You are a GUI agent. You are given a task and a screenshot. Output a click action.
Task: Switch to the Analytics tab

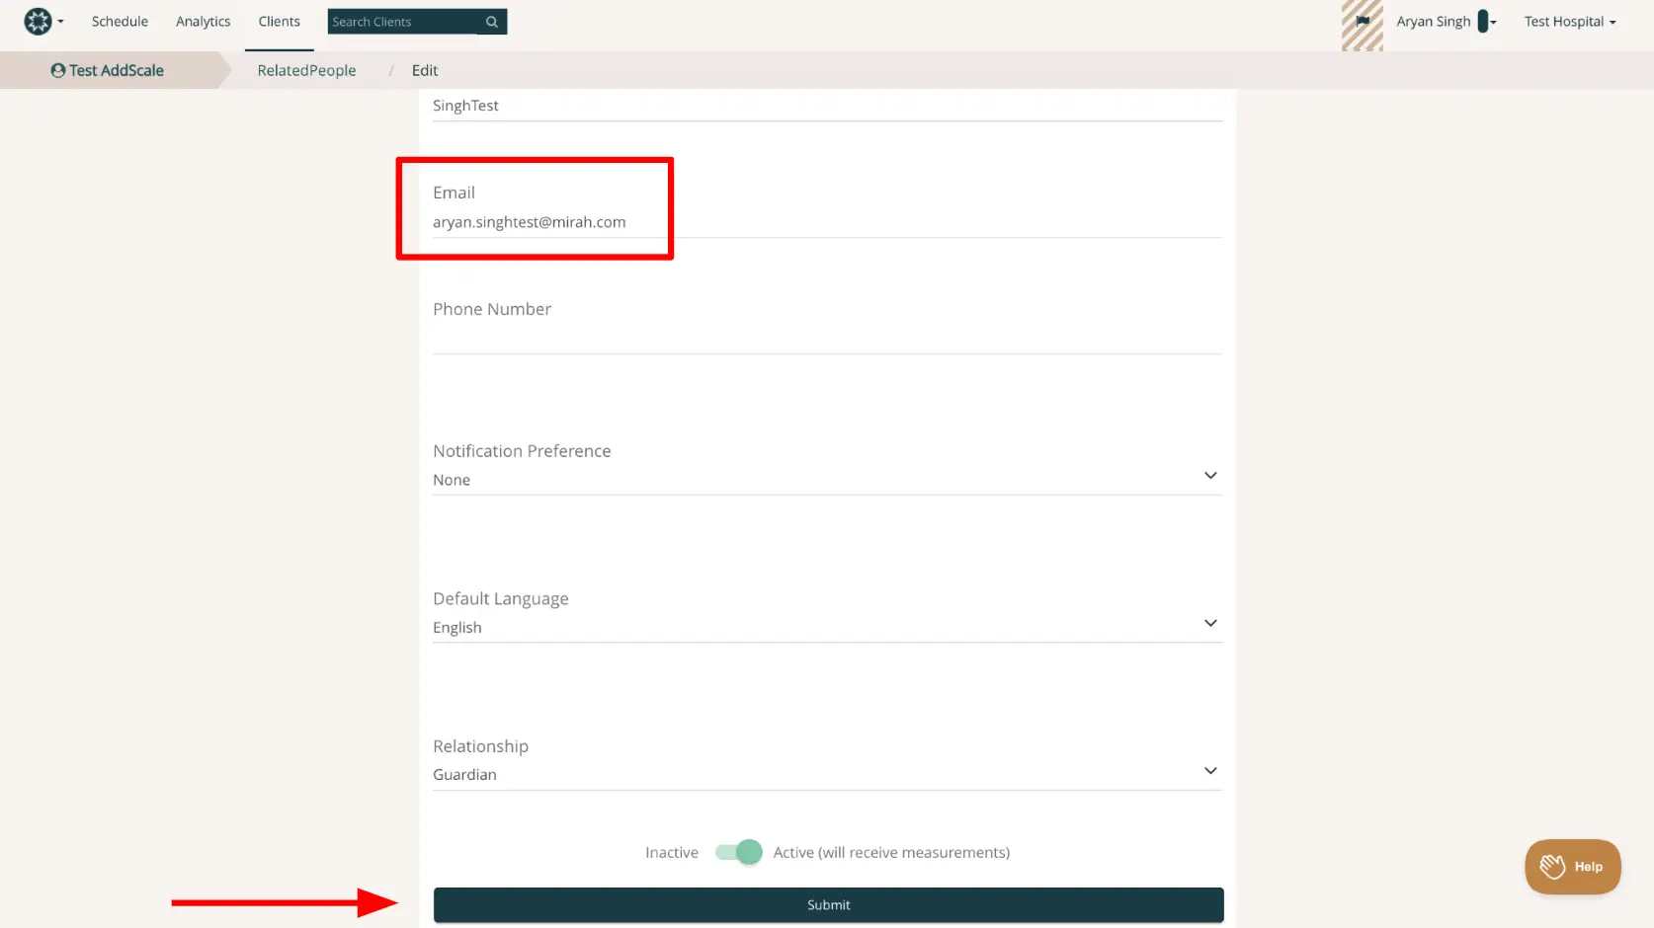203,21
